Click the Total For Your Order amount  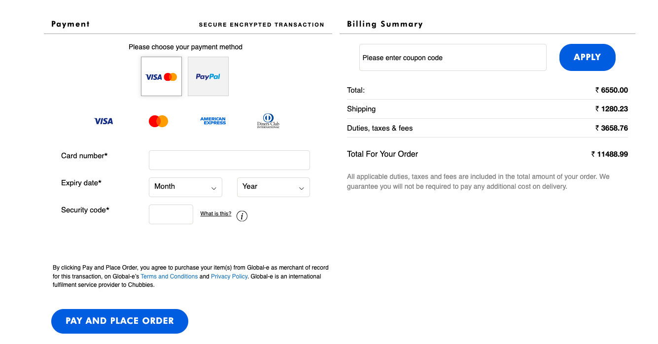click(x=610, y=154)
